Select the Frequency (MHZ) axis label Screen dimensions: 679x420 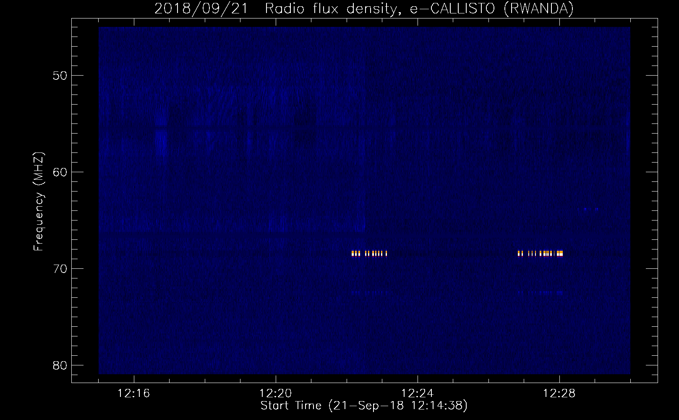(38, 202)
